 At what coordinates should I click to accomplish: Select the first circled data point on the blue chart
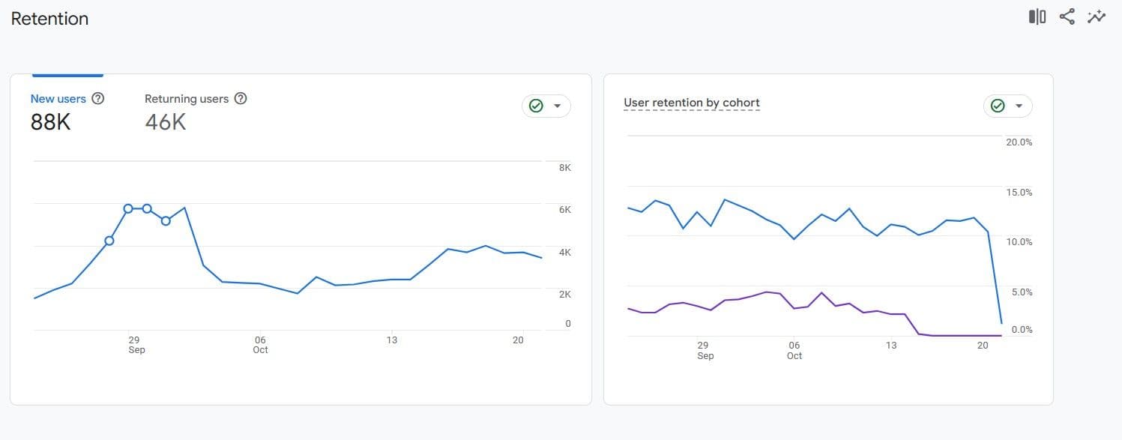[x=109, y=240]
